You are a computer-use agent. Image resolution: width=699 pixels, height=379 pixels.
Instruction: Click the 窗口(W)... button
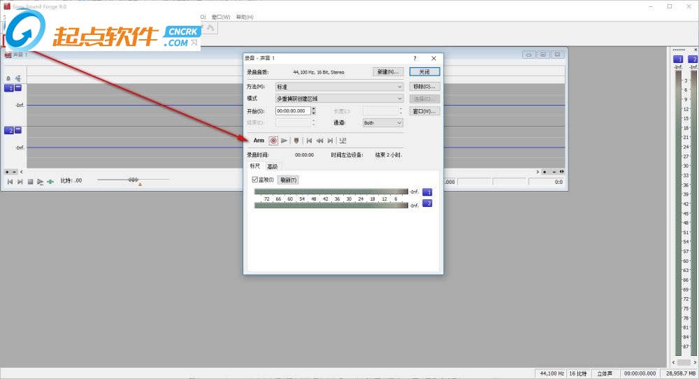tap(425, 111)
